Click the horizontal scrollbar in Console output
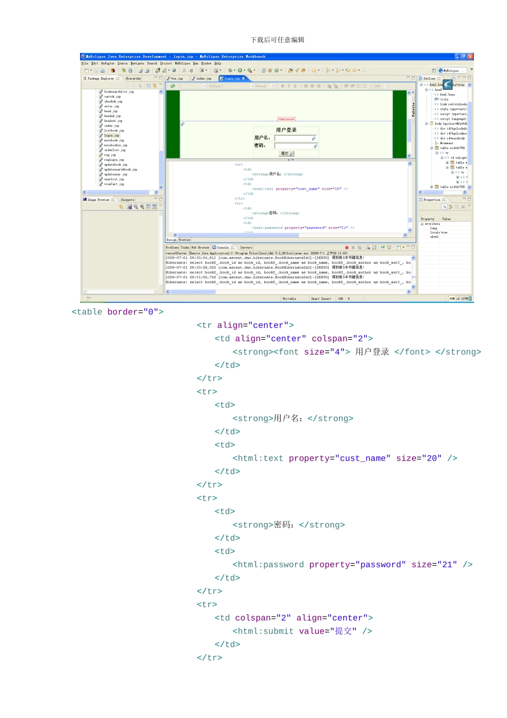This screenshot has width=507, height=718. coord(193,292)
